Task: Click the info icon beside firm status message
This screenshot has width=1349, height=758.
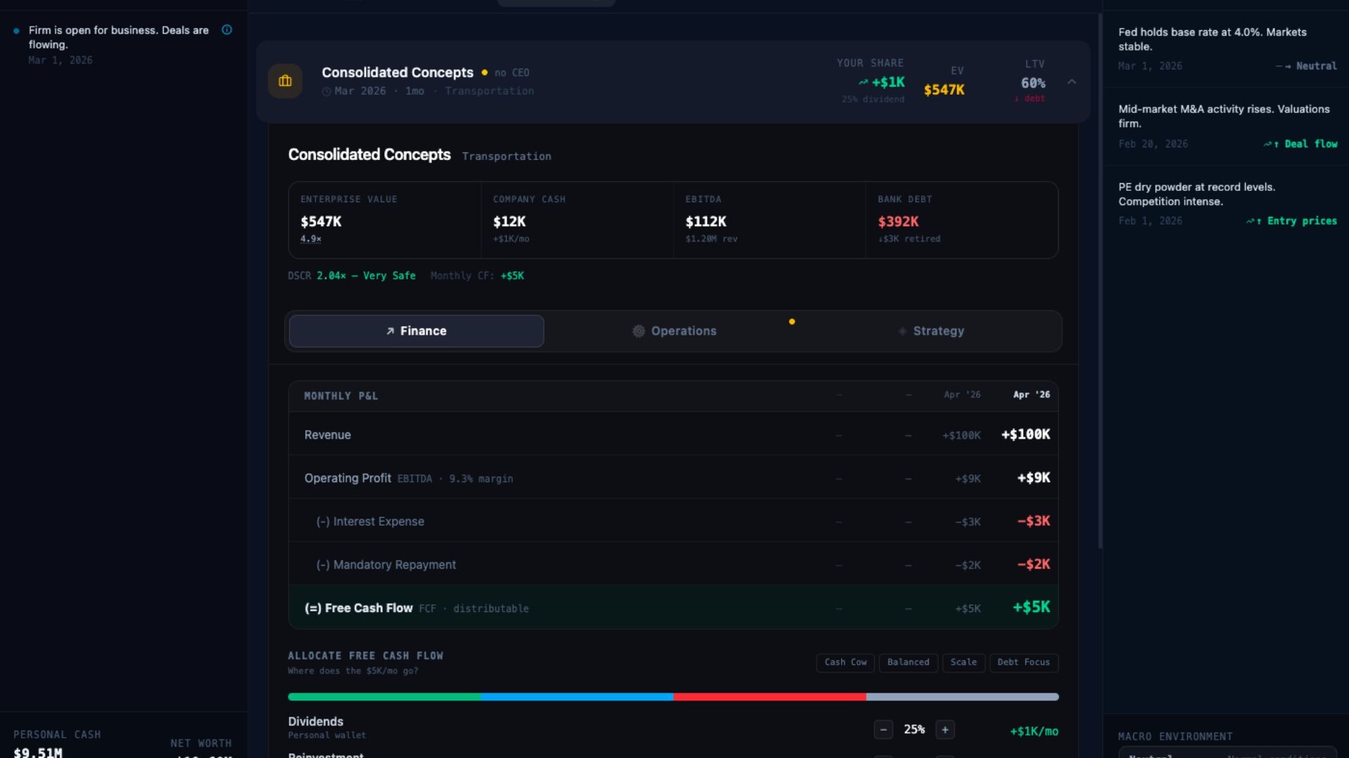Action: [x=227, y=30]
